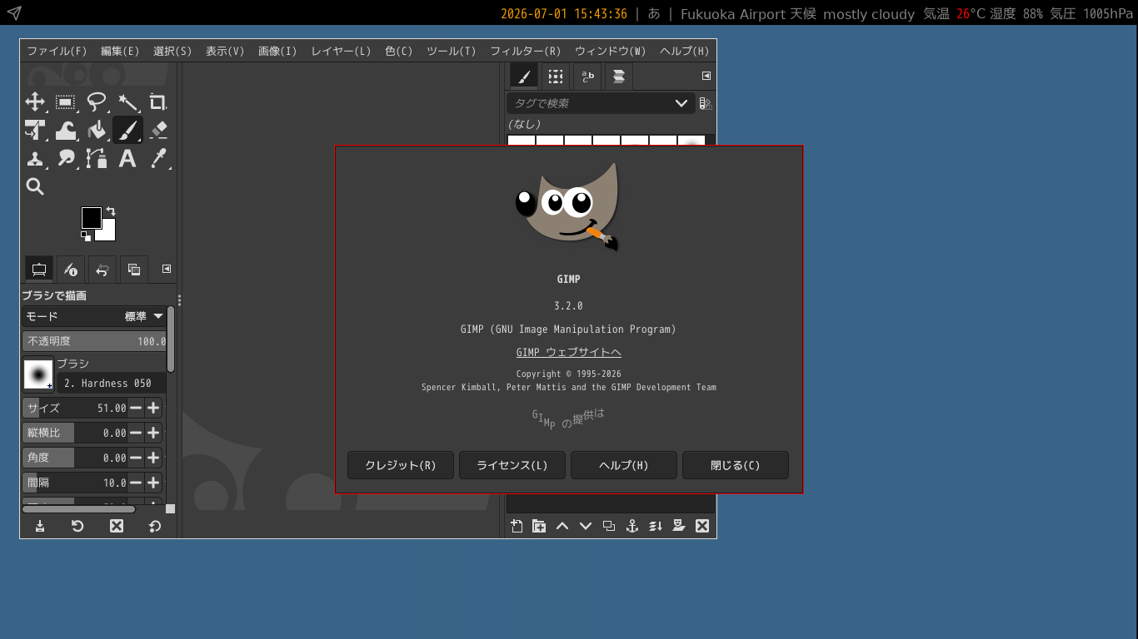The image size is (1138, 639).
Task: Increase the サイズ value with plus
Action: pos(153,408)
